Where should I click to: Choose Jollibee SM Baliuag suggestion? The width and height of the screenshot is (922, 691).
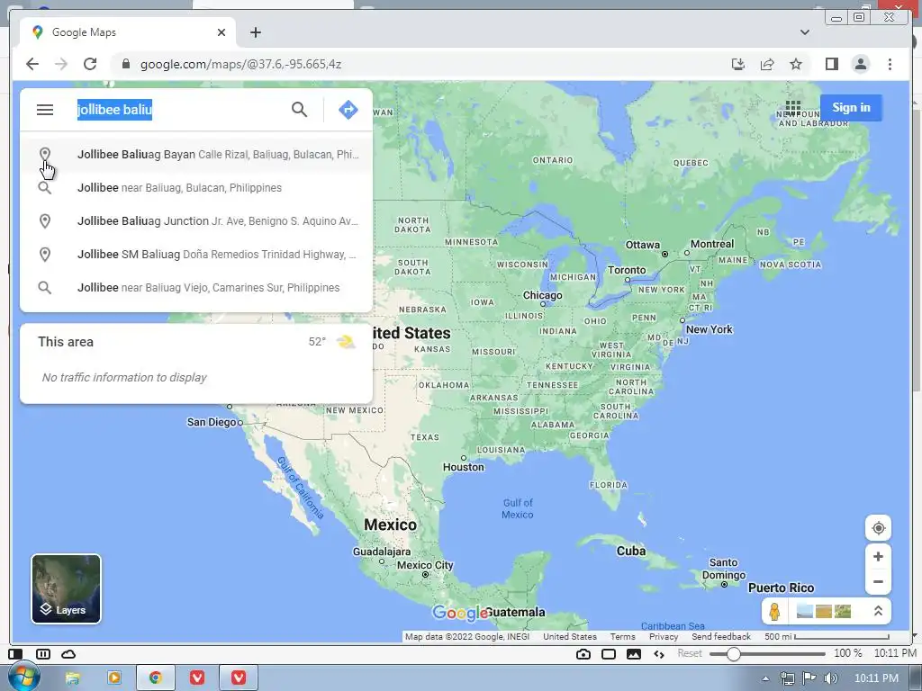(x=196, y=255)
